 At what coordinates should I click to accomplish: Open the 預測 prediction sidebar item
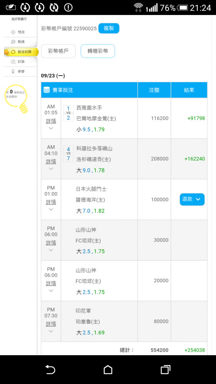click(x=21, y=32)
